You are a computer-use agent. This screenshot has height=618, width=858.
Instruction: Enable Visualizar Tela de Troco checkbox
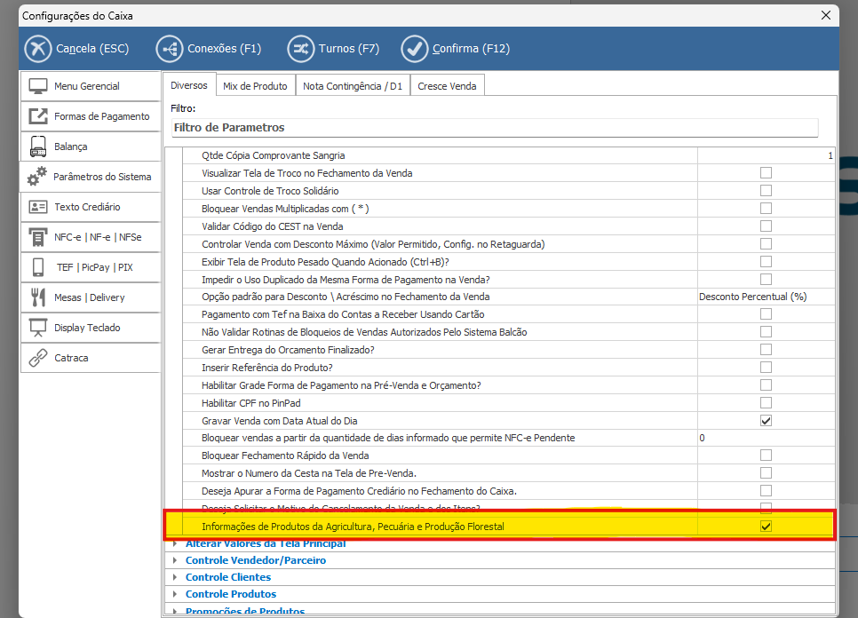pyautogui.click(x=766, y=173)
